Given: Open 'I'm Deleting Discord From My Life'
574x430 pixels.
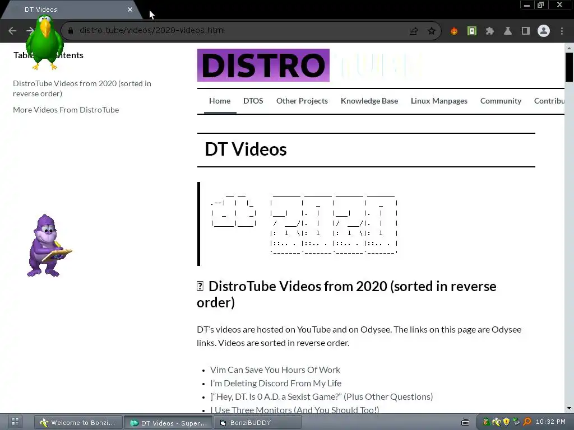Looking at the screenshot, I should [x=276, y=383].
